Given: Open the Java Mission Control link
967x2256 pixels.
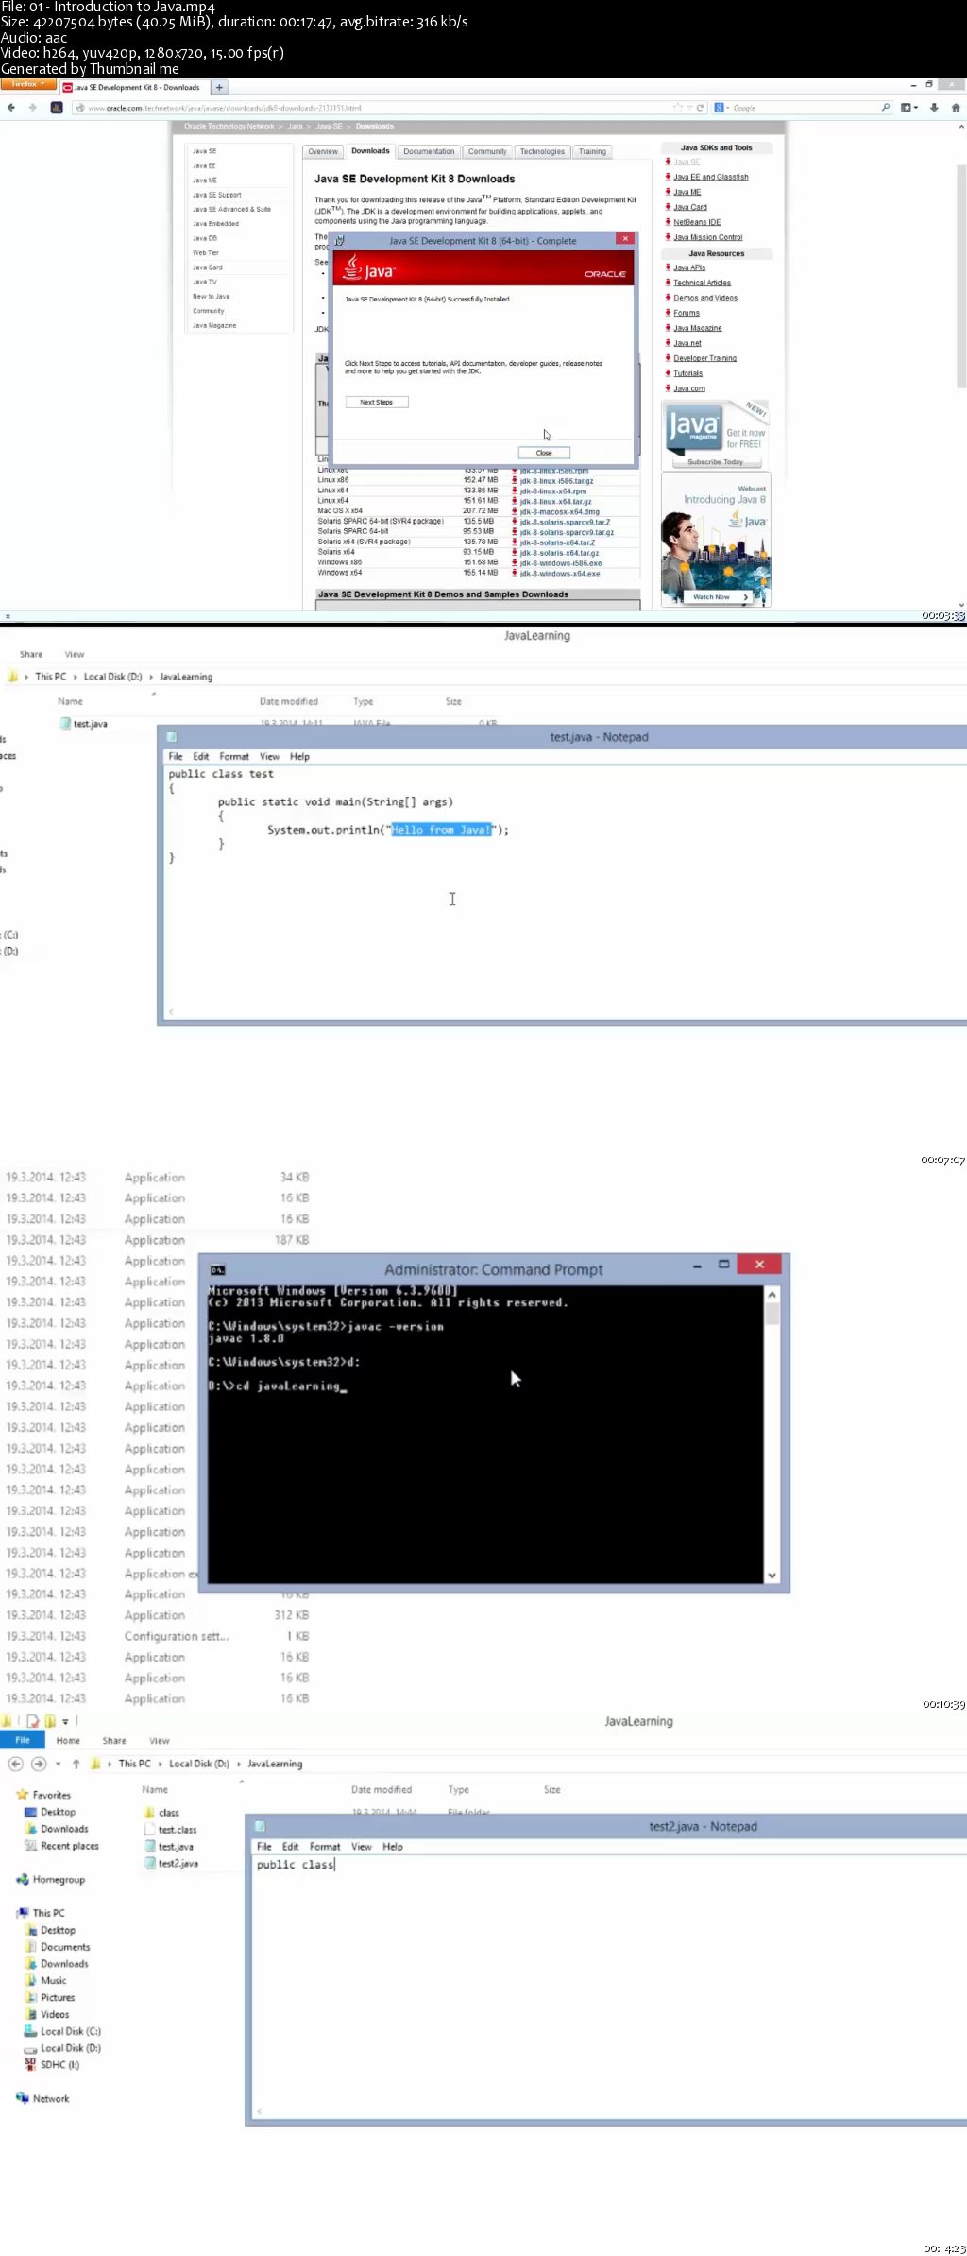Looking at the screenshot, I should click(708, 237).
